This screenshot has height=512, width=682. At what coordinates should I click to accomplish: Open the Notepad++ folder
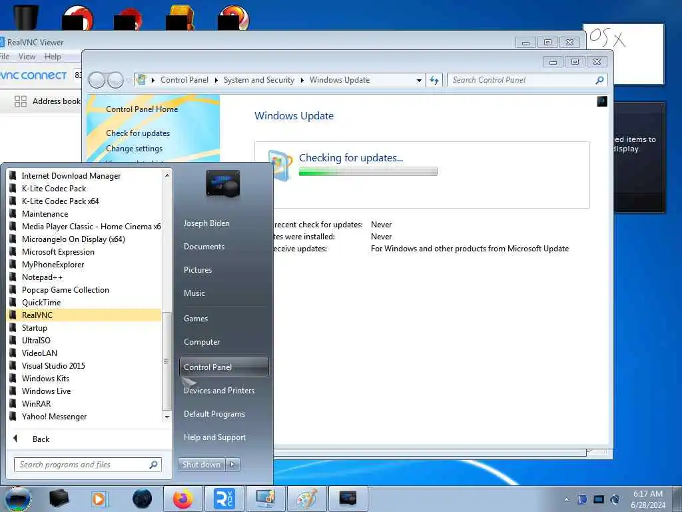tap(85, 277)
